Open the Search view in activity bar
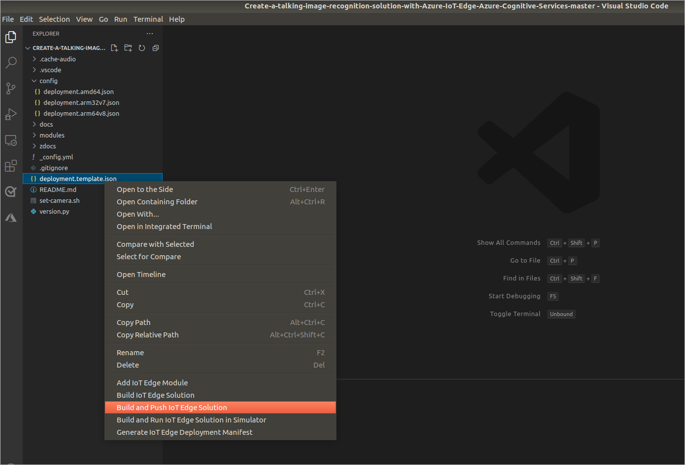 (11, 63)
